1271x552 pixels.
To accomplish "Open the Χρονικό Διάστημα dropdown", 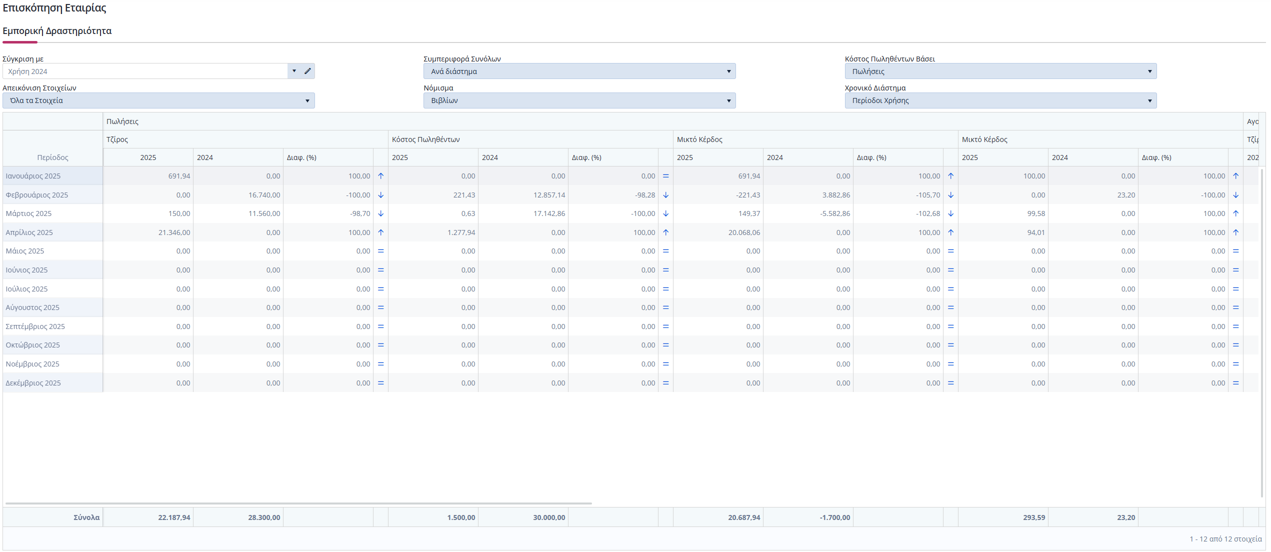I will click(1000, 100).
